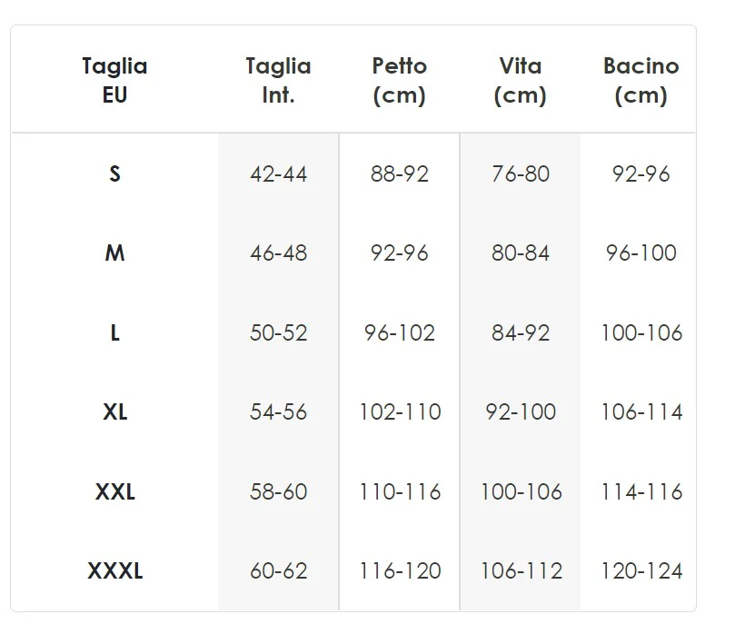Image resolution: width=735 pixels, height=644 pixels.
Task: Click the Vita (cm) column header
Action: click(520, 80)
